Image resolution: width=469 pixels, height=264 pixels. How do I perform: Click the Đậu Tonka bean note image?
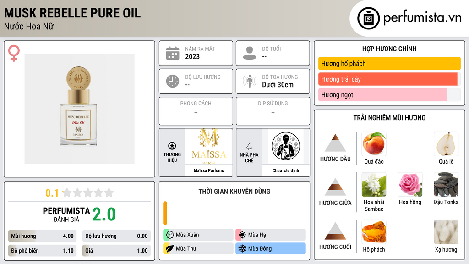446,184
